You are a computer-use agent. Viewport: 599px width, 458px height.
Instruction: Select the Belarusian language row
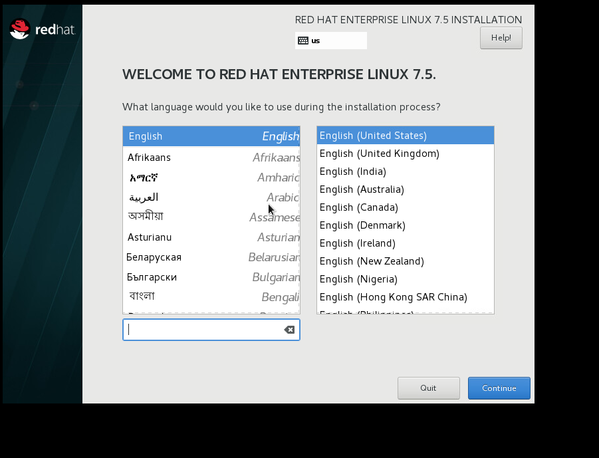(x=211, y=257)
